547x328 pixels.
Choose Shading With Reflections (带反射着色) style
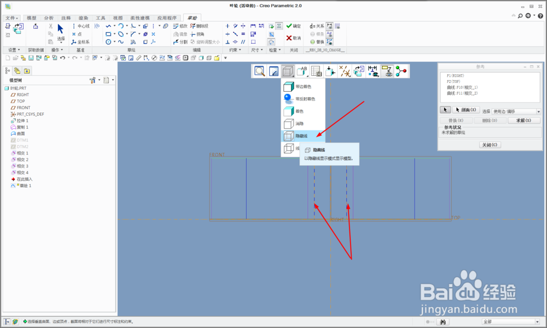(303, 99)
